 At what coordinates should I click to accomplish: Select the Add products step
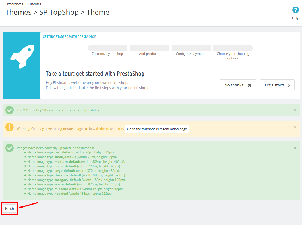point(149,50)
